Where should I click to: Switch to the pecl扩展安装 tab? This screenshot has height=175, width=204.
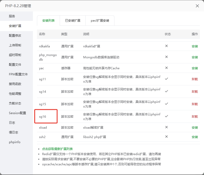pos(100,21)
